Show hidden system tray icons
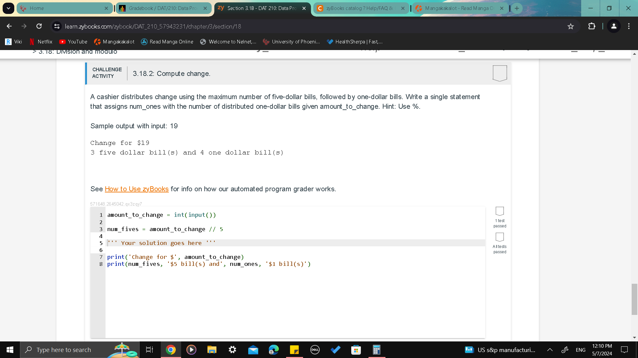The height and width of the screenshot is (358, 638). [550, 350]
